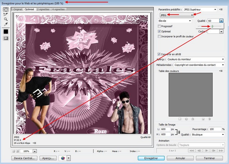Enable the Progressif checkbox
This screenshot has height=164, width=229.
159,26
